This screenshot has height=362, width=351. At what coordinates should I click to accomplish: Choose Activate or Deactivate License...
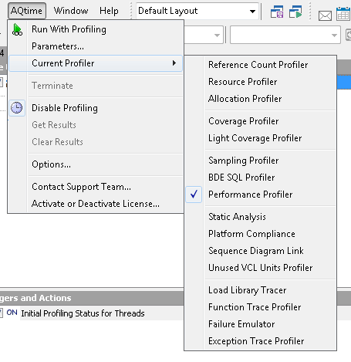[x=96, y=204]
